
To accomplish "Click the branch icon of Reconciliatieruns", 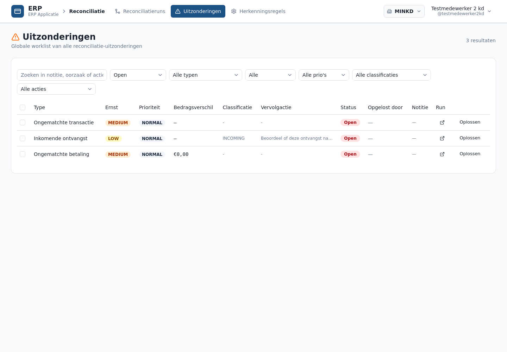I will point(118,11).
